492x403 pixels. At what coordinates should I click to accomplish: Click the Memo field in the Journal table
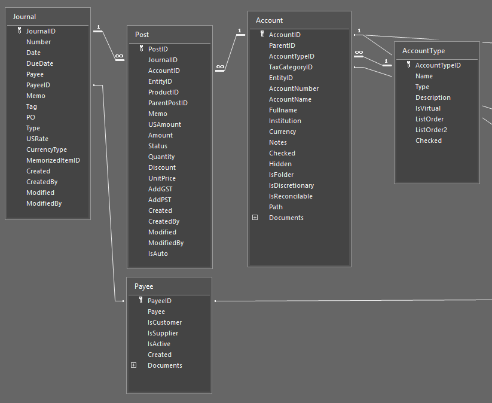[36, 96]
